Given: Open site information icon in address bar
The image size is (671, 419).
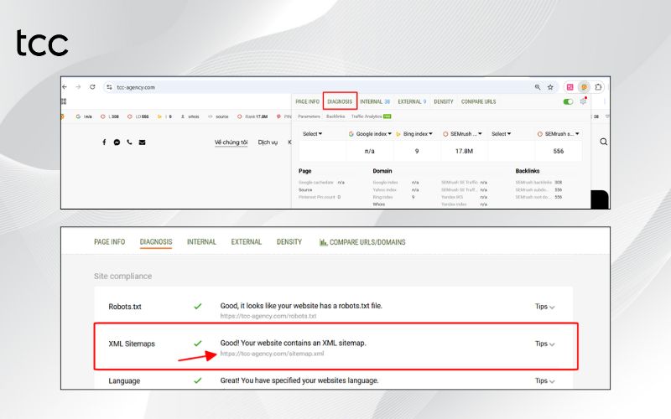Looking at the screenshot, I should [x=109, y=87].
